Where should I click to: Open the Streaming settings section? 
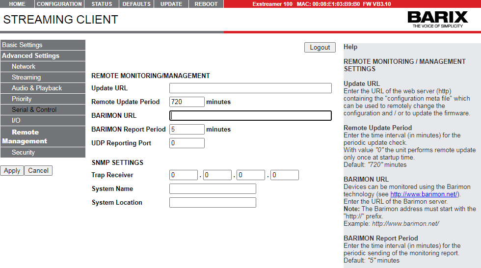click(x=26, y=78)
